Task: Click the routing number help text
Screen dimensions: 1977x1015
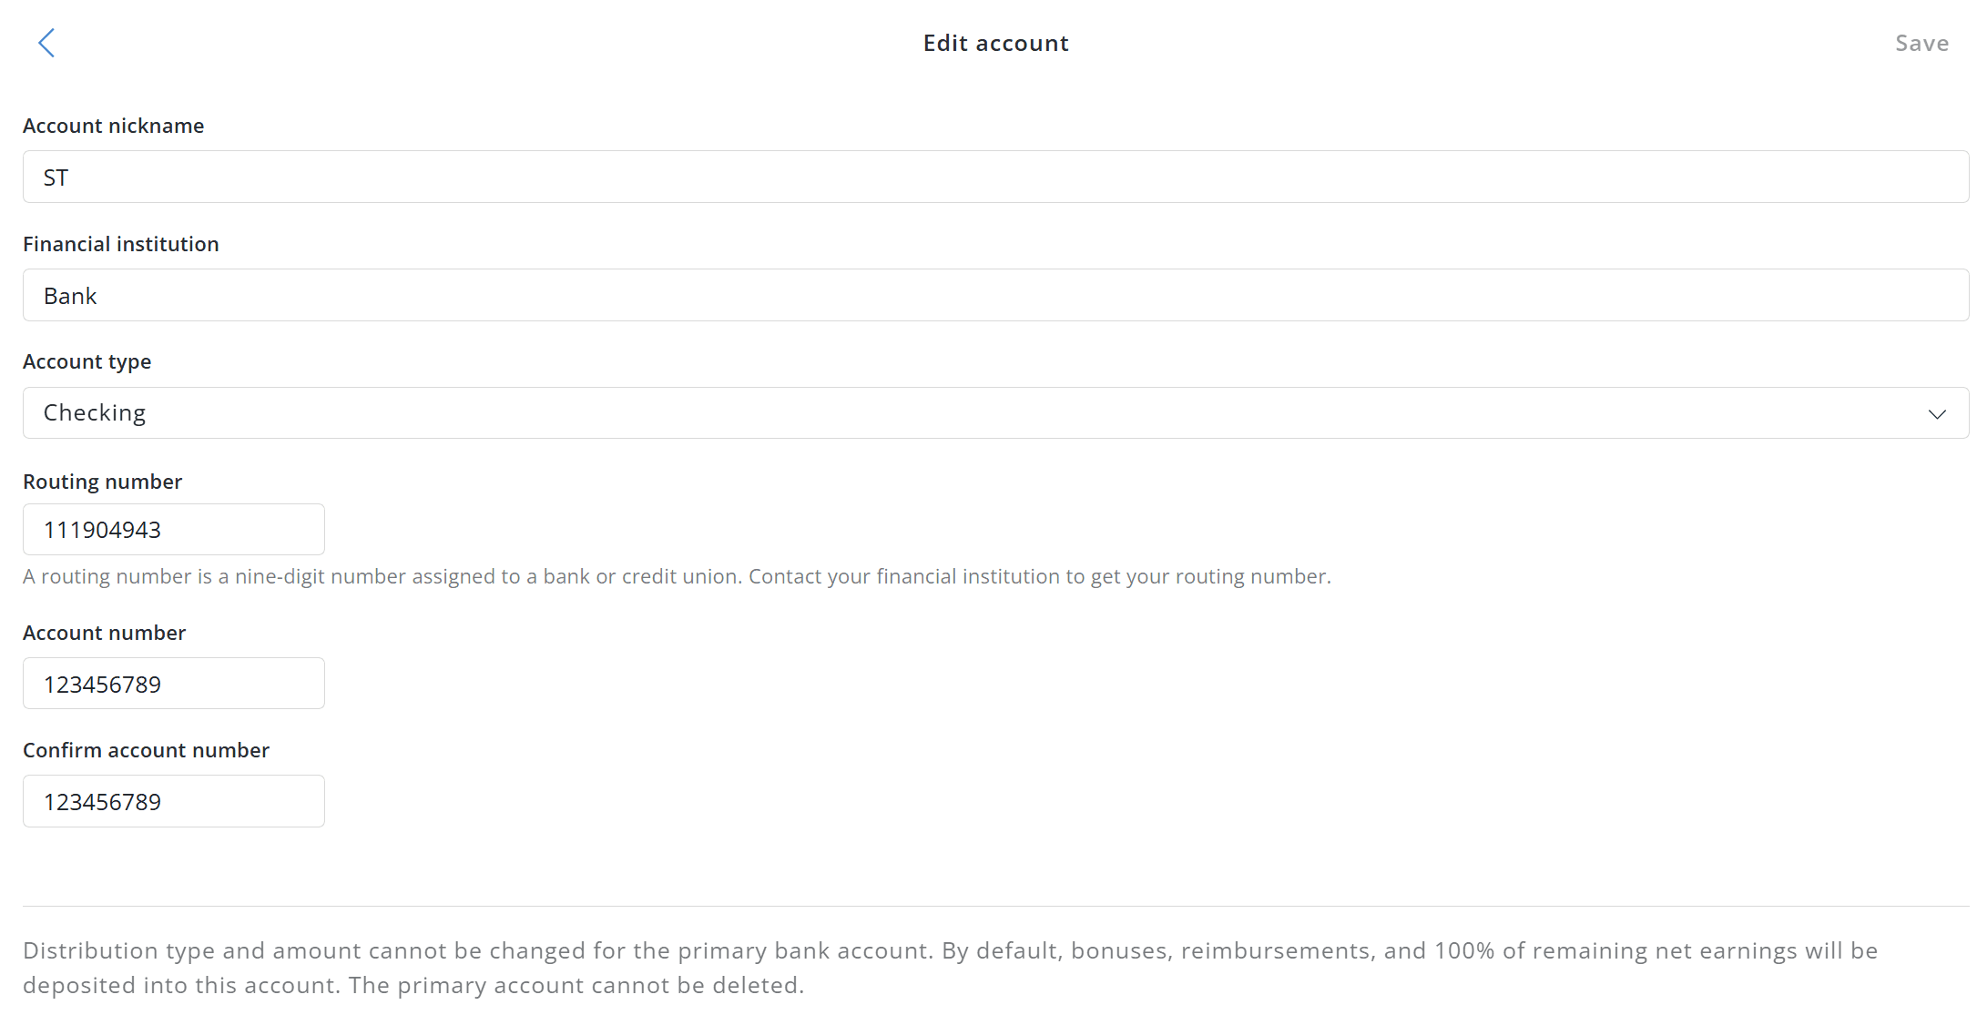Action: click(677, 576)
